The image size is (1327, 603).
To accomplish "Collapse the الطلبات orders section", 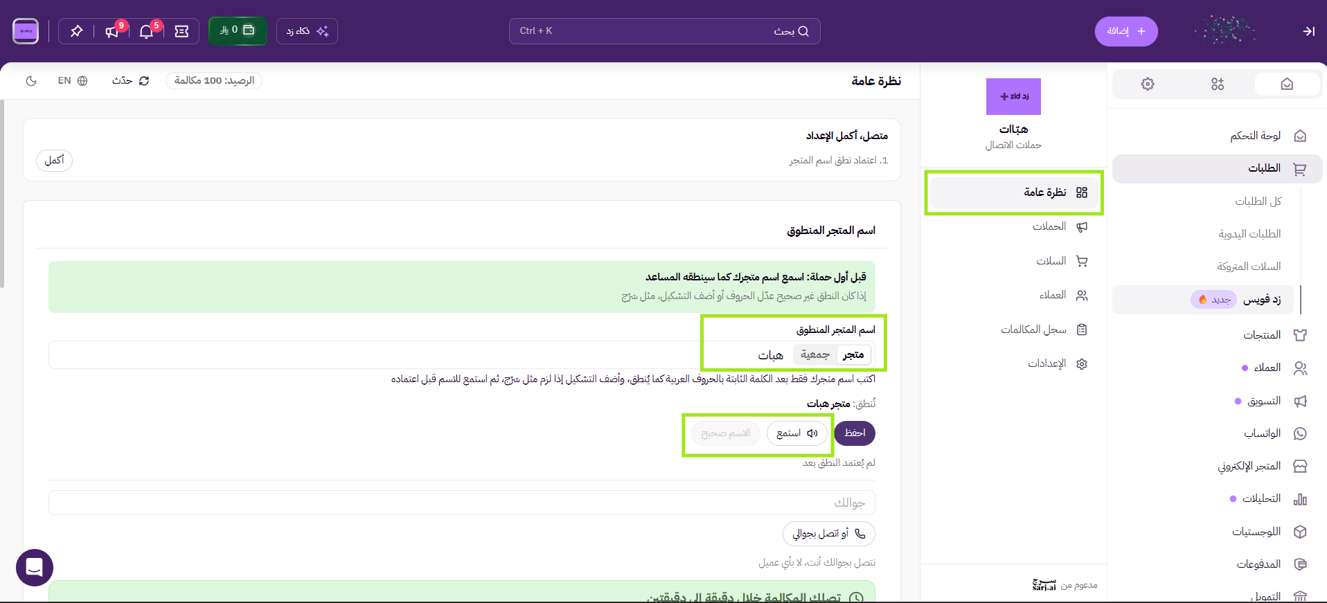I will click(x=1217, y=168).
